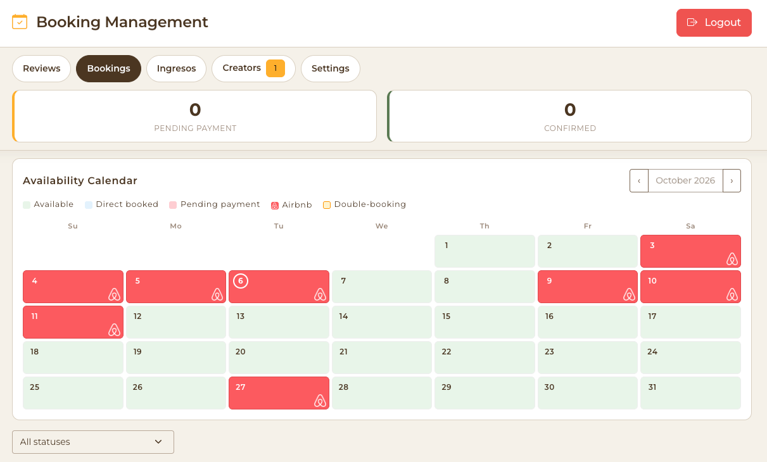Click the Airbnb legend icon
The image size is (767, 462).
pyautogui.click(x=275, y=205)
